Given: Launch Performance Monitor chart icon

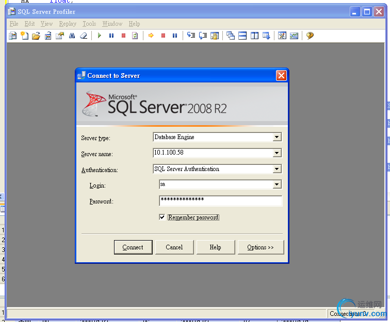Looking at the screenshot, I should pyautogui.click(x=294, y=36).
